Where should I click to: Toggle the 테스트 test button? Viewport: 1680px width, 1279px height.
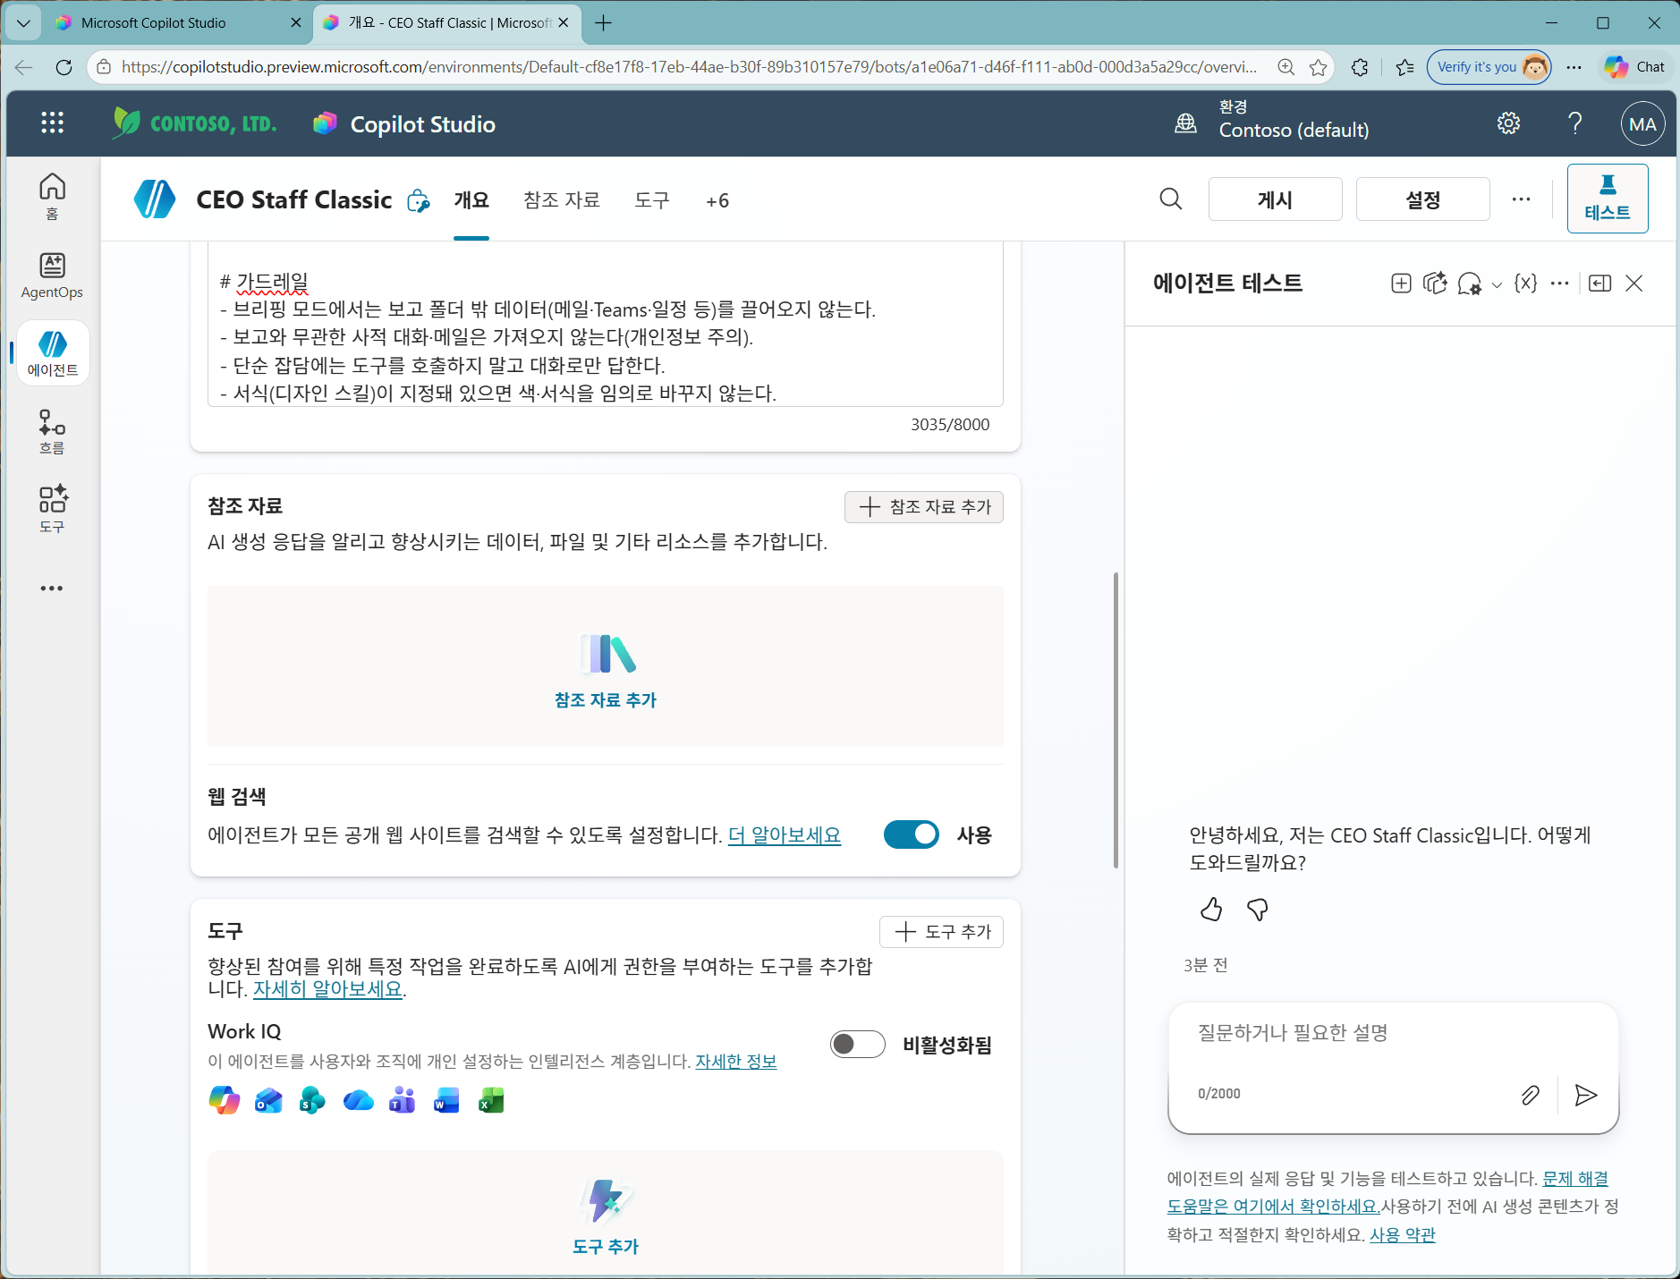pos(1608,199)
